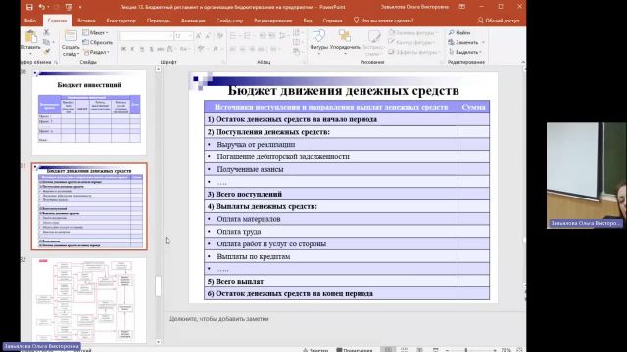Click the text highlight color button

(202, 49)
